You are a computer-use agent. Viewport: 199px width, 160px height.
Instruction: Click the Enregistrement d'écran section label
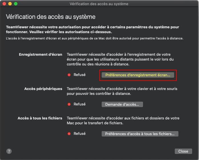[41, 55]
